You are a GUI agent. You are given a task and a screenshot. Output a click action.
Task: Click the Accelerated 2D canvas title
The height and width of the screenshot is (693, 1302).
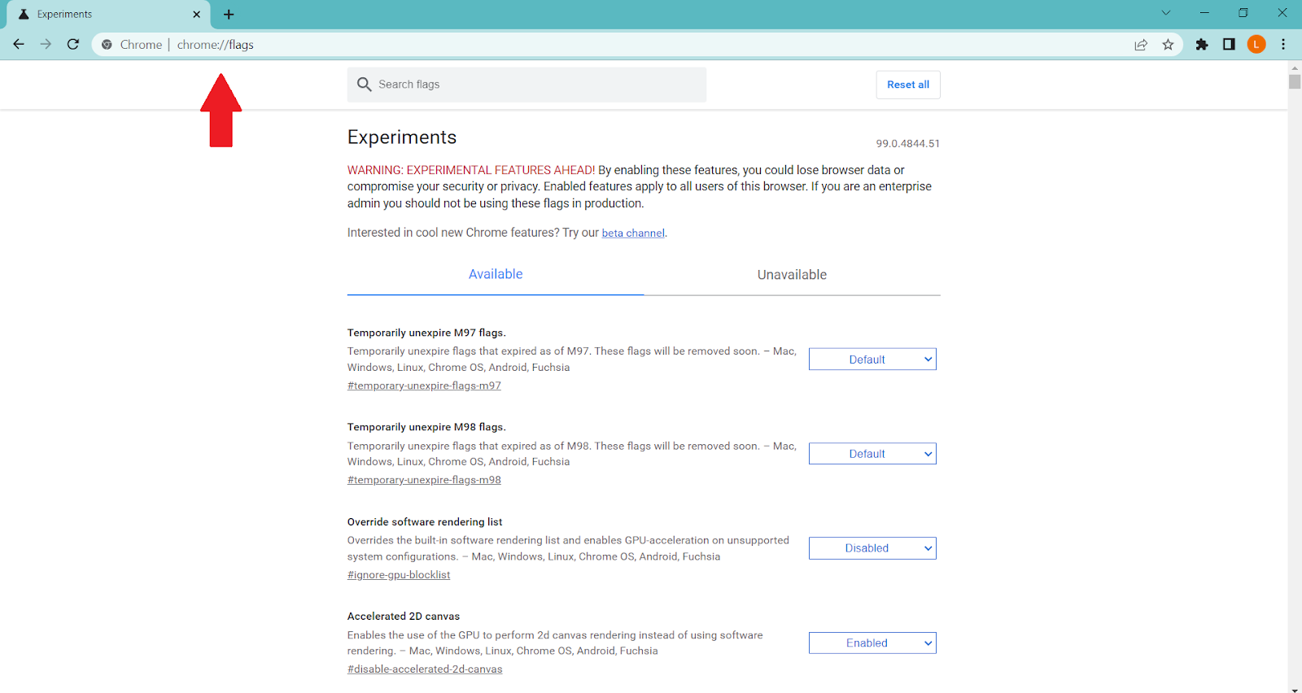(404, 617)
